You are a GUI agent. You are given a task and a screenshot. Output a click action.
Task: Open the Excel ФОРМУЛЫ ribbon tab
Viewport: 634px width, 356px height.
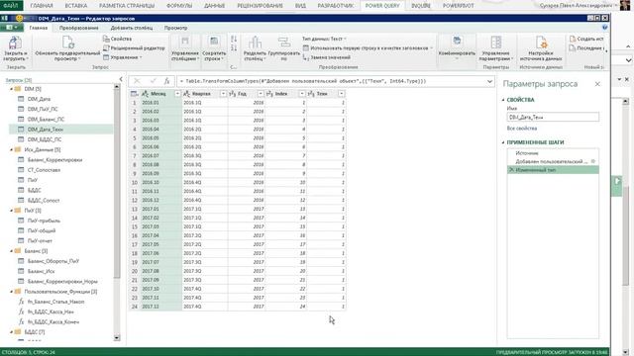pyautogui.click(x=179, y=6)
